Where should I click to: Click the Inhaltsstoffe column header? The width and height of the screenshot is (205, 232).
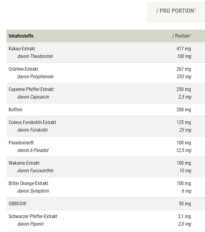[21, 36]
